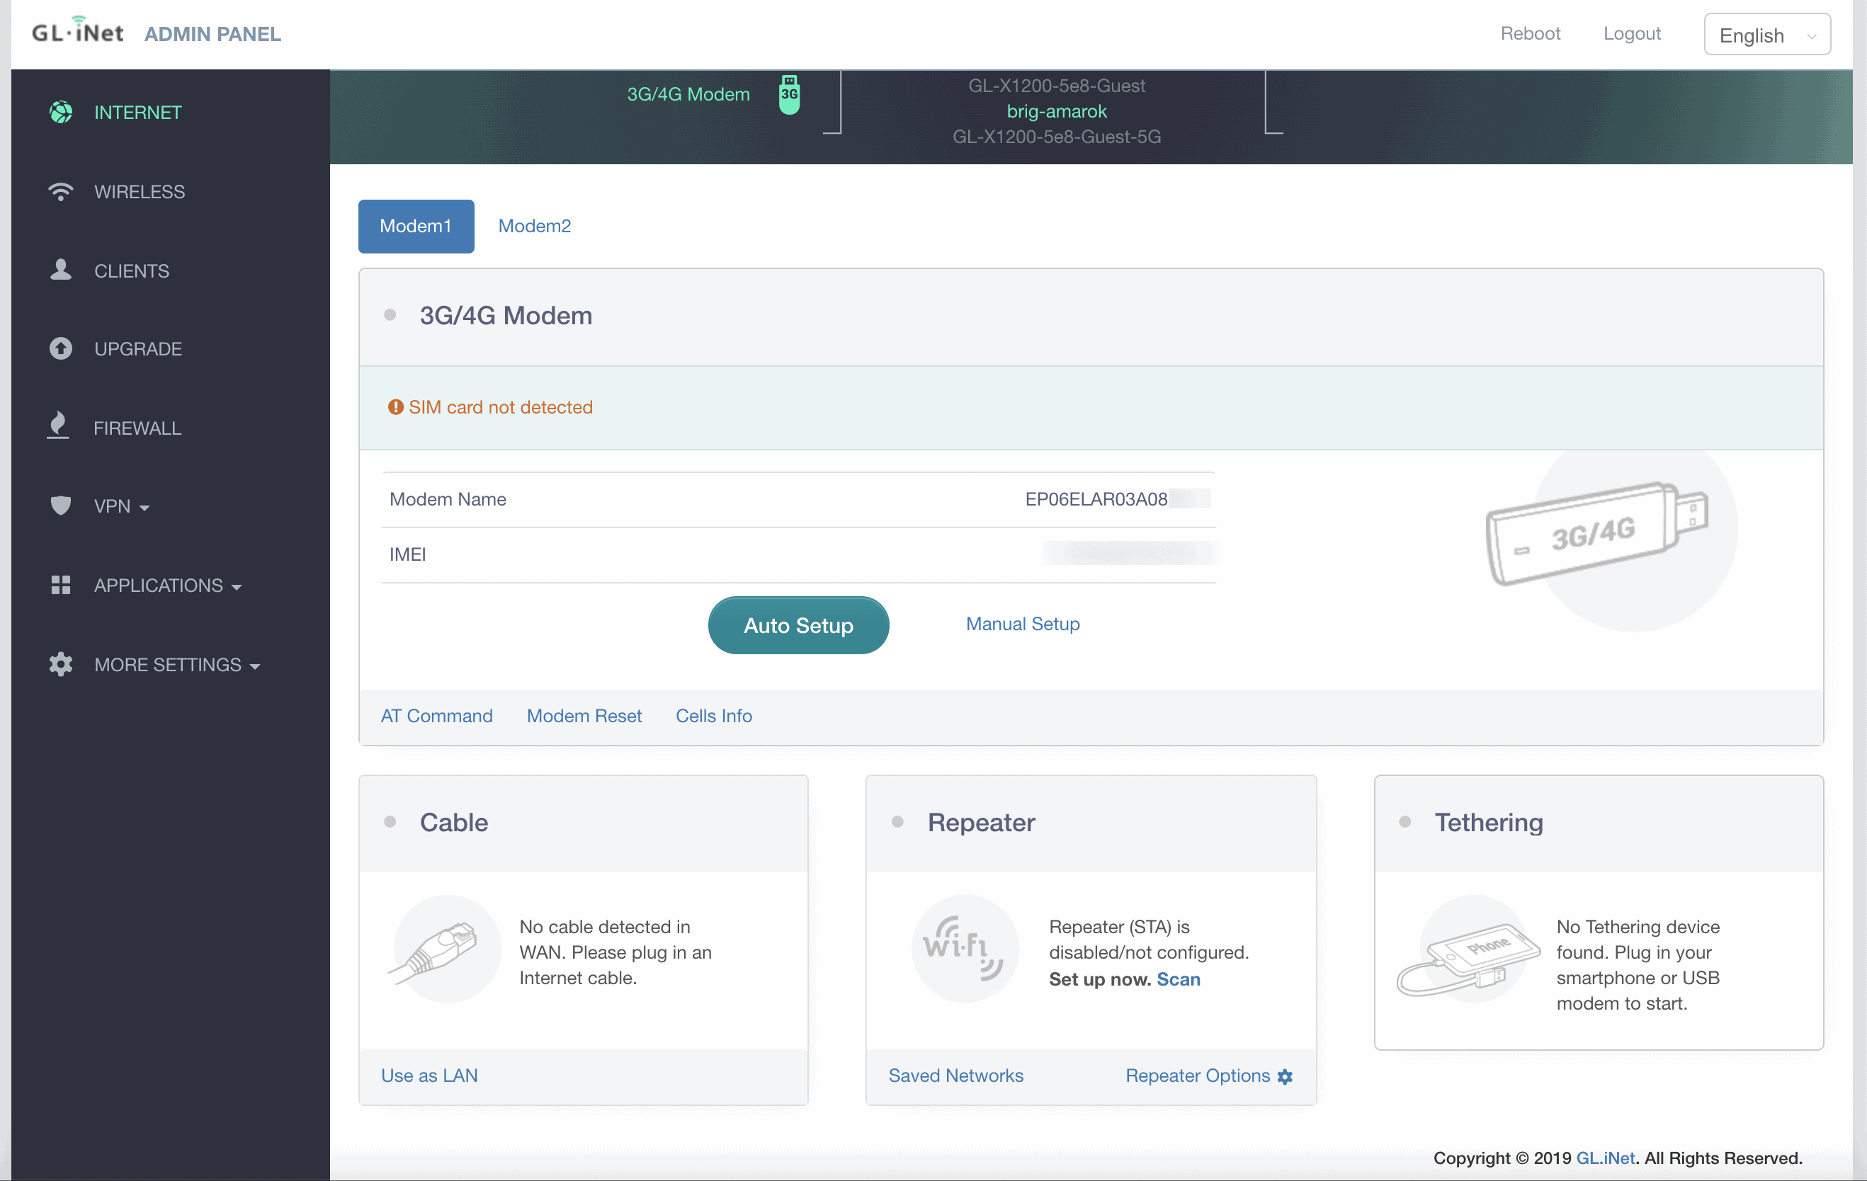Expand the More Settings menu
1867x1181 pixels.
tap(177, 665)
